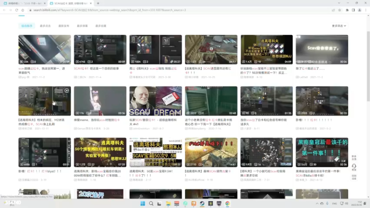Image resolution: width=370 pixels, height=208 pixels.
Task: Expand the tab search chevron in title bar
Action: pyautogui.click(x=339, y=3)
